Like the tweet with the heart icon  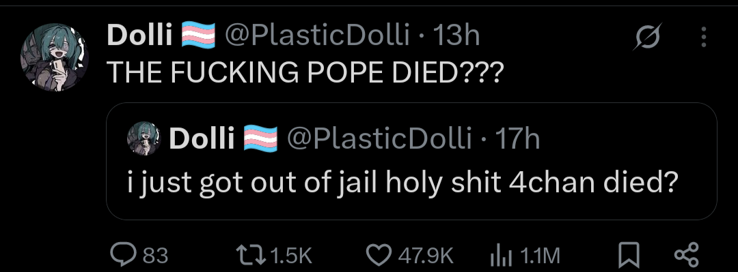point(379,256)
